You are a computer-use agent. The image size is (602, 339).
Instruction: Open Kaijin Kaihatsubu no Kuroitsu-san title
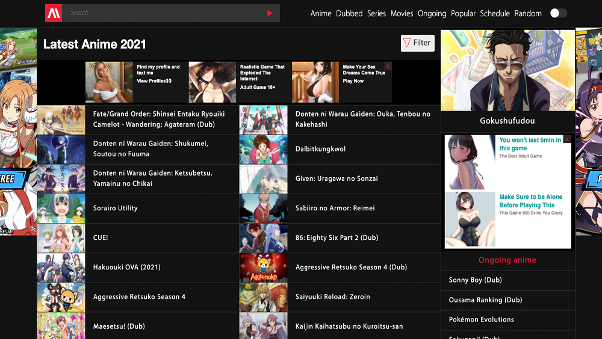349,326
